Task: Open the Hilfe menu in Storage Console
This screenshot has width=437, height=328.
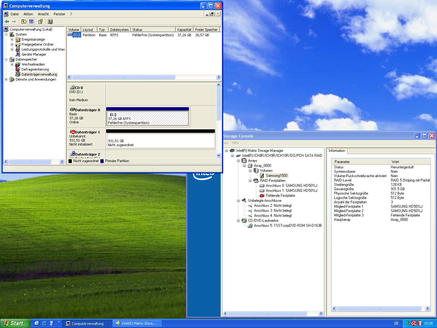Action: [x=235, y=143]
